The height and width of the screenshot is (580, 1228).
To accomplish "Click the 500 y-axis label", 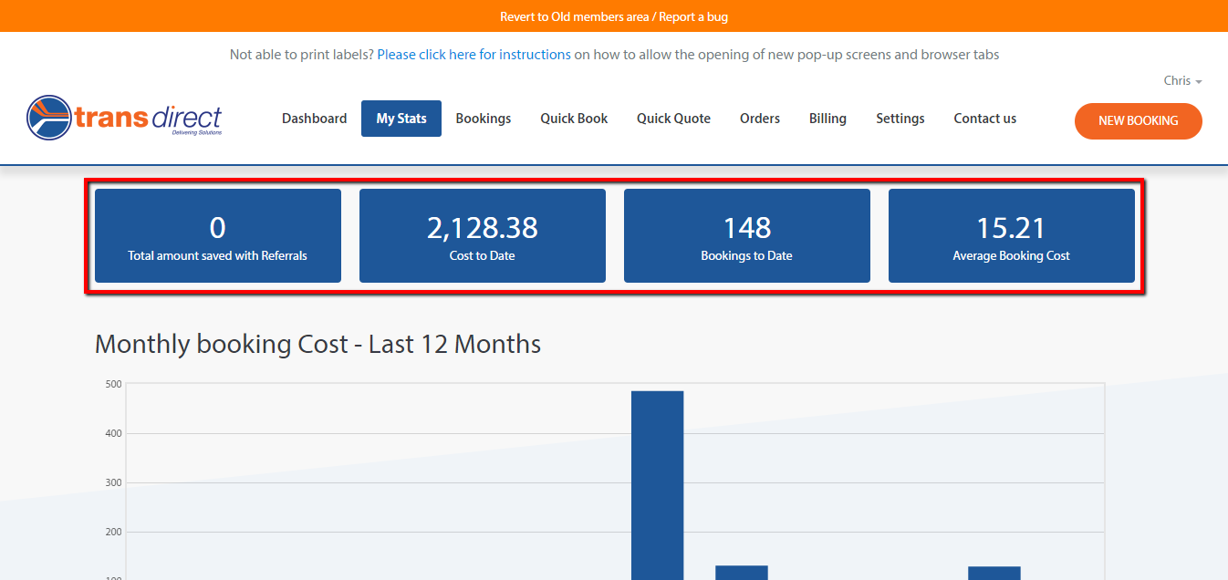I will pyautogui.click(x=113, y=384).
